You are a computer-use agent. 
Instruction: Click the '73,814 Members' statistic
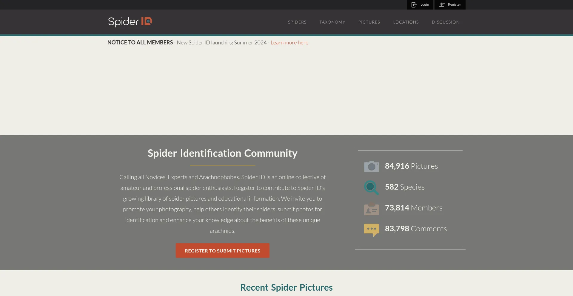pos(414,208)
